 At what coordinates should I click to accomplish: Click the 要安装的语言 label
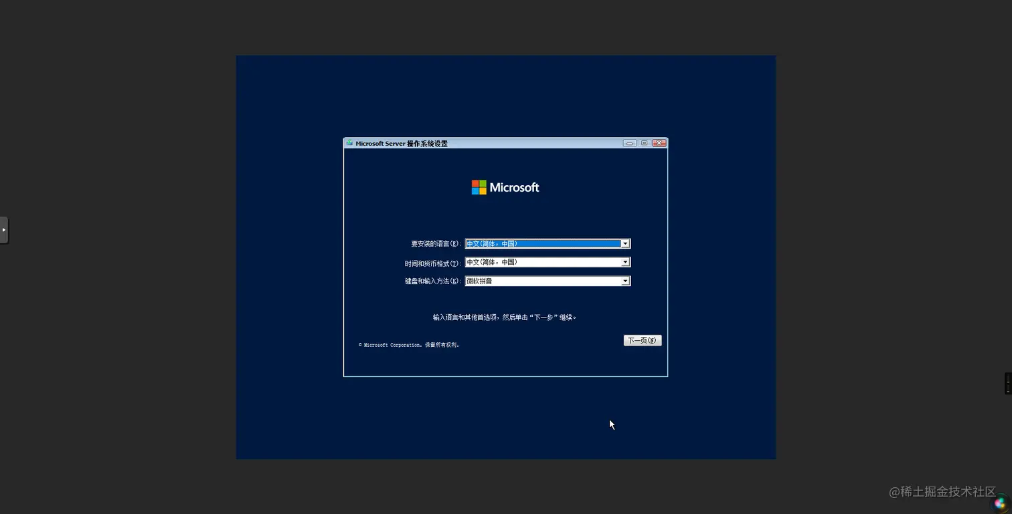pos(436,244)
